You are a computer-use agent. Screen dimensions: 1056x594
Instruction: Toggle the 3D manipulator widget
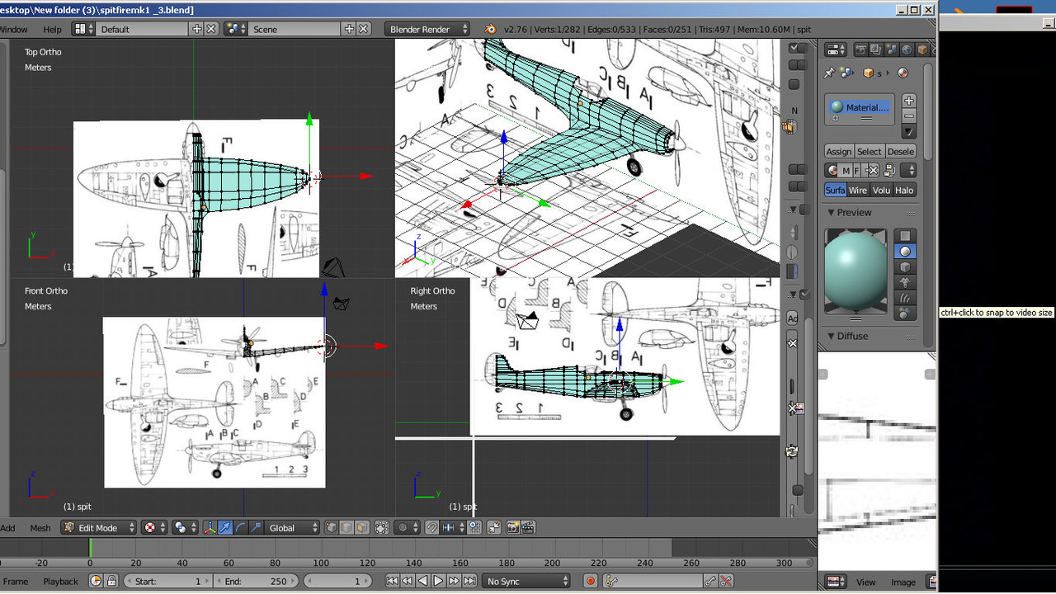210,528
